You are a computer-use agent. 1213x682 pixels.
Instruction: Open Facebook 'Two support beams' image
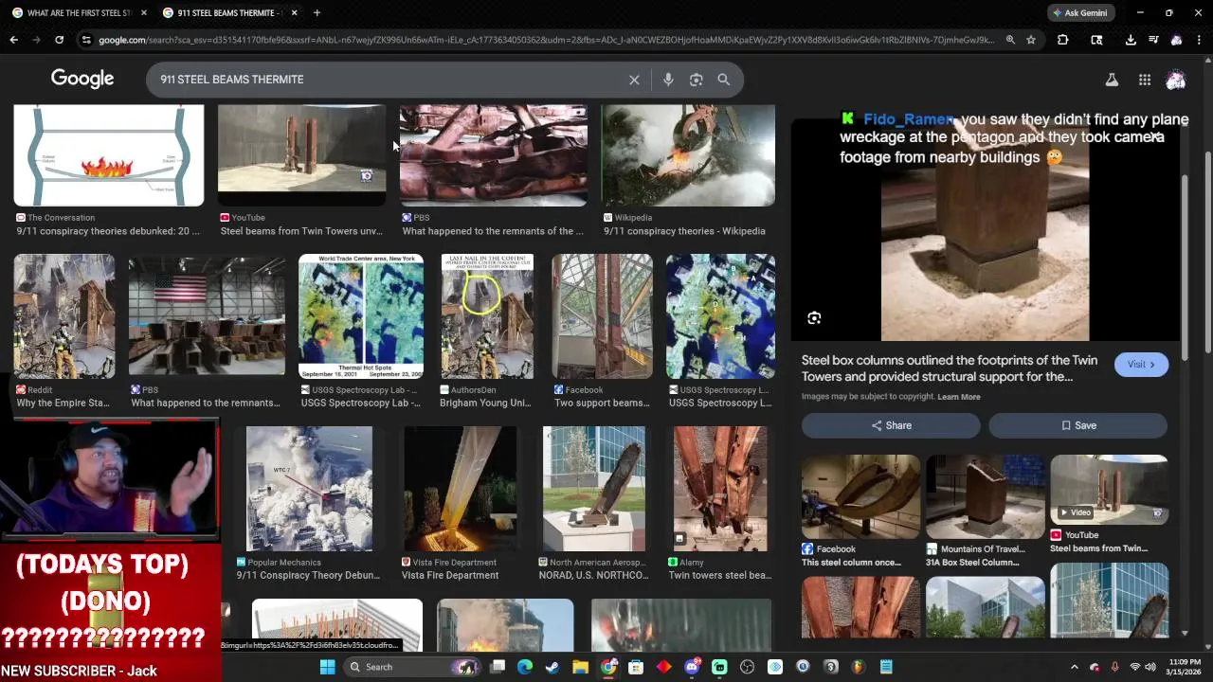[603, 316]
